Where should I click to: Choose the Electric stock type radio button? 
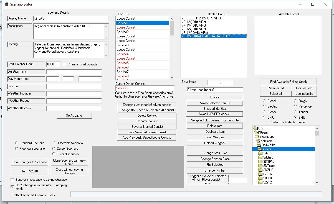coord(264,106)
